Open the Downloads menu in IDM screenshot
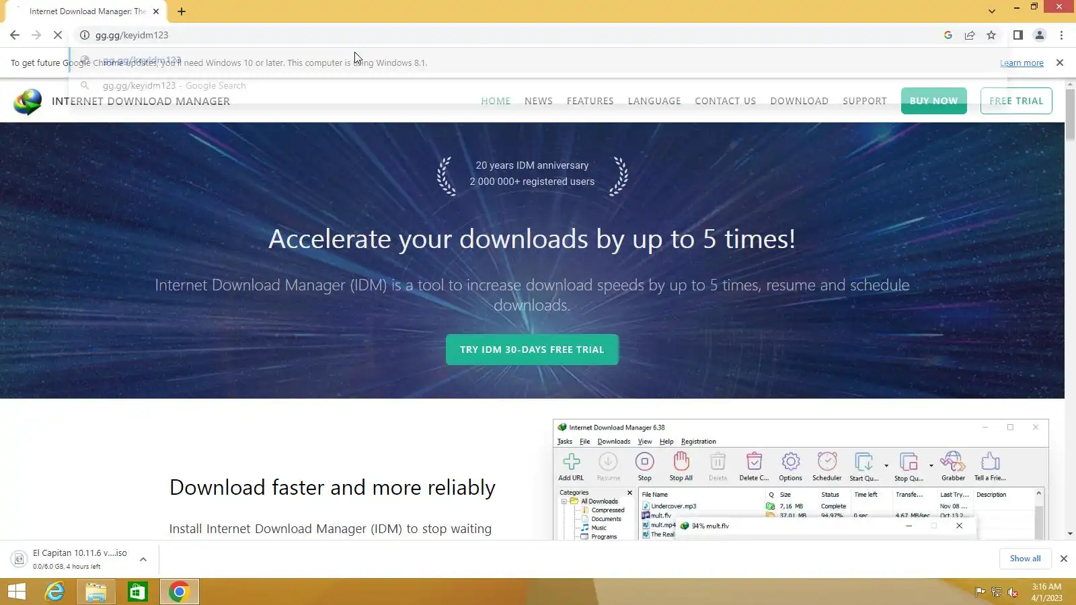Viewport: 1076px width, 605px height. 613,442
